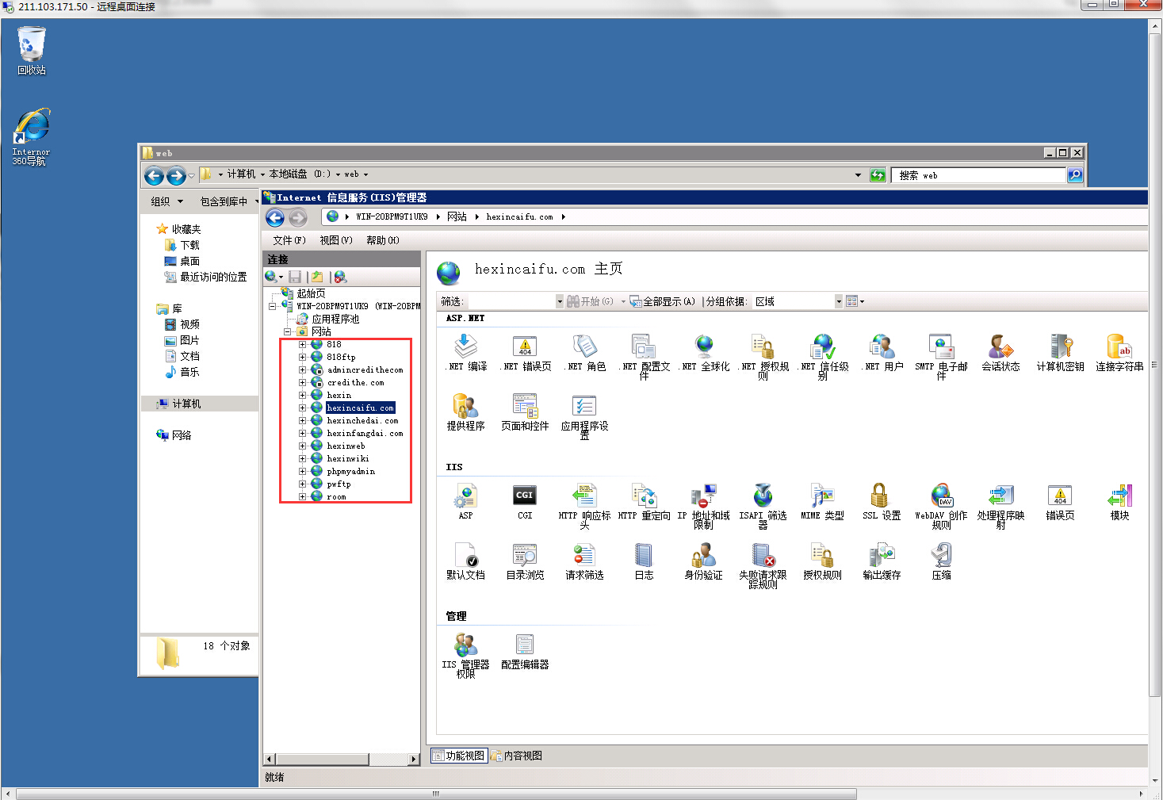
Task: Open HTTP 重定向 feature
Action: point(644,501)
